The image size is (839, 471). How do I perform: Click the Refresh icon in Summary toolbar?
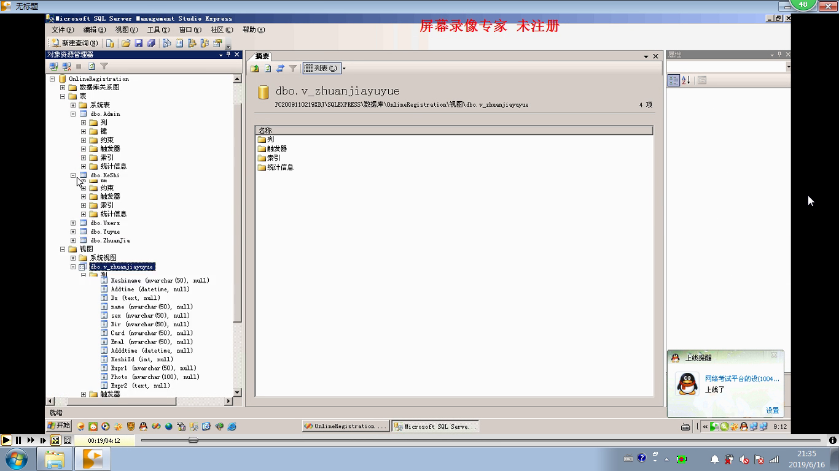268,68
